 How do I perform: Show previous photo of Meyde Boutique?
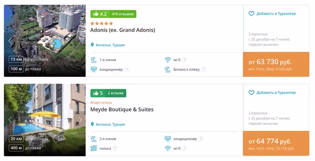click(x=10, y=120)
